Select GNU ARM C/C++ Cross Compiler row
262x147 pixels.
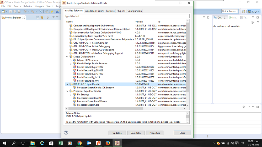point(125,43)
